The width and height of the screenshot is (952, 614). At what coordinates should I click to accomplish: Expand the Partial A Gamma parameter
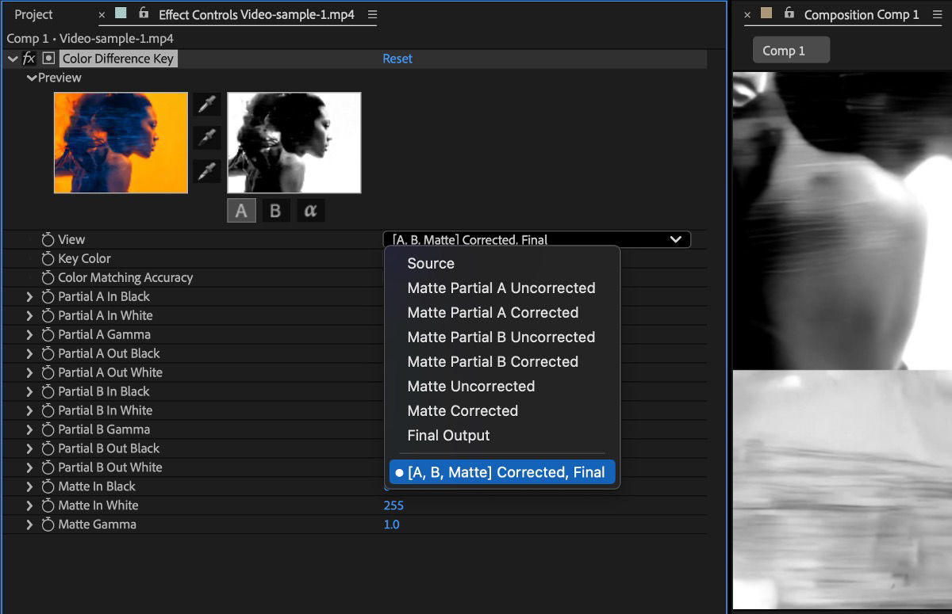[x=29, y=334]
